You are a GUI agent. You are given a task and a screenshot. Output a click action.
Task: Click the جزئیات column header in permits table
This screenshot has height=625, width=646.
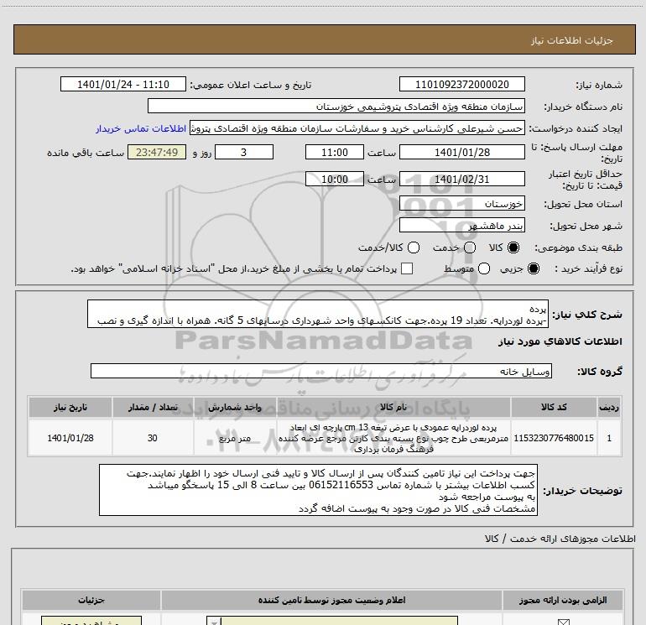point(91,600)
